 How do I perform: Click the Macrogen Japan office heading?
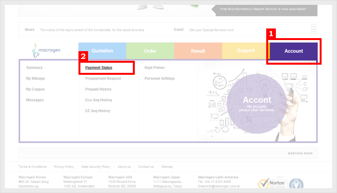tap(167, 177)
